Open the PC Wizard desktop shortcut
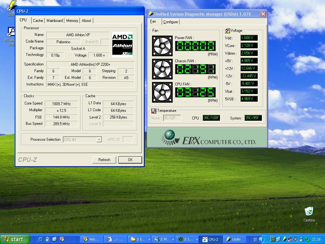325x244 pixels. [10, 37]
